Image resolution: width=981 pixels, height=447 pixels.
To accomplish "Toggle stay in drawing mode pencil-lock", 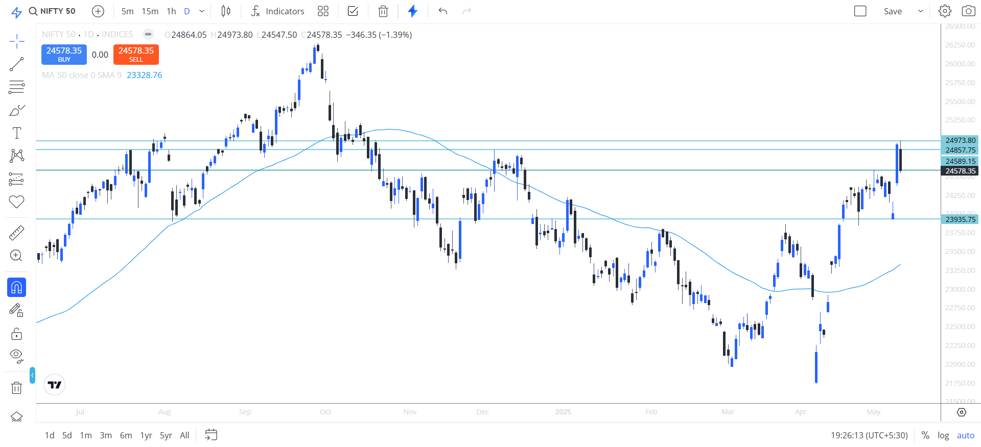I will (x=16, y=310).
